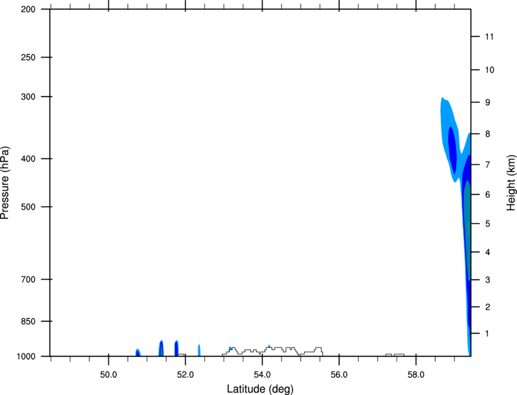This screenshot has height=395, width=517.
Task: Click the 8 km height label
Action: pos(488,134)
